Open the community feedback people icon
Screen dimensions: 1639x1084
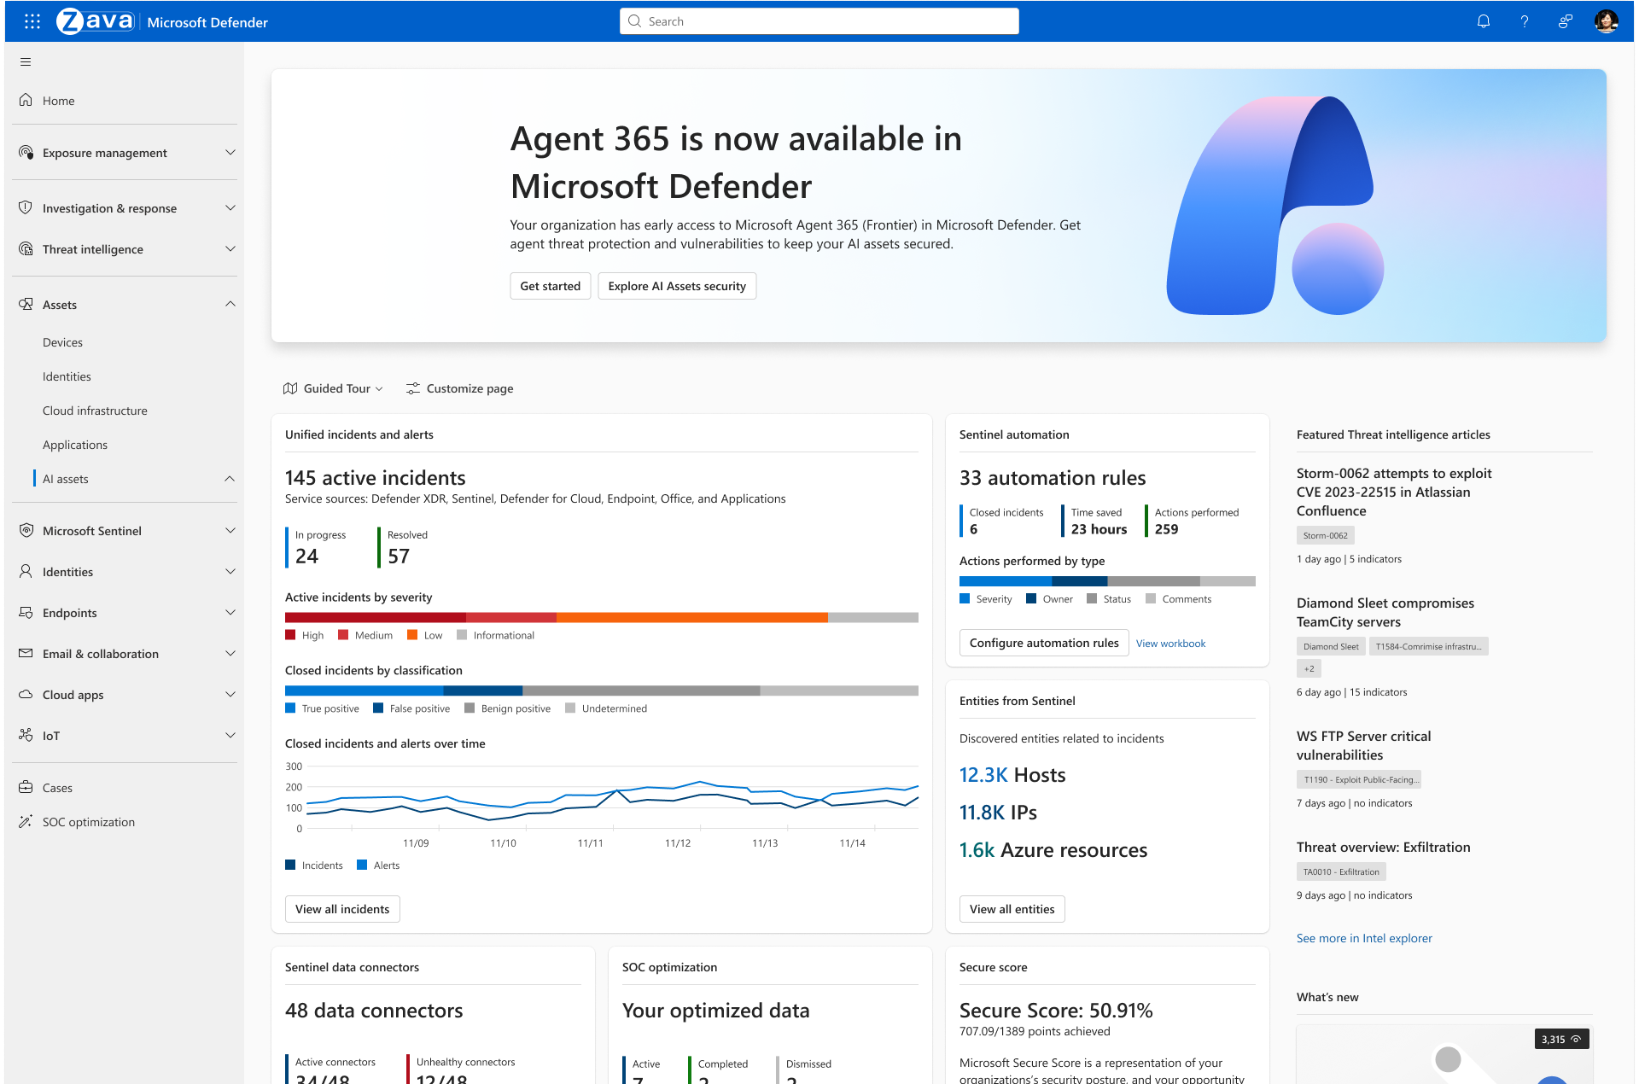(1566, 21)
